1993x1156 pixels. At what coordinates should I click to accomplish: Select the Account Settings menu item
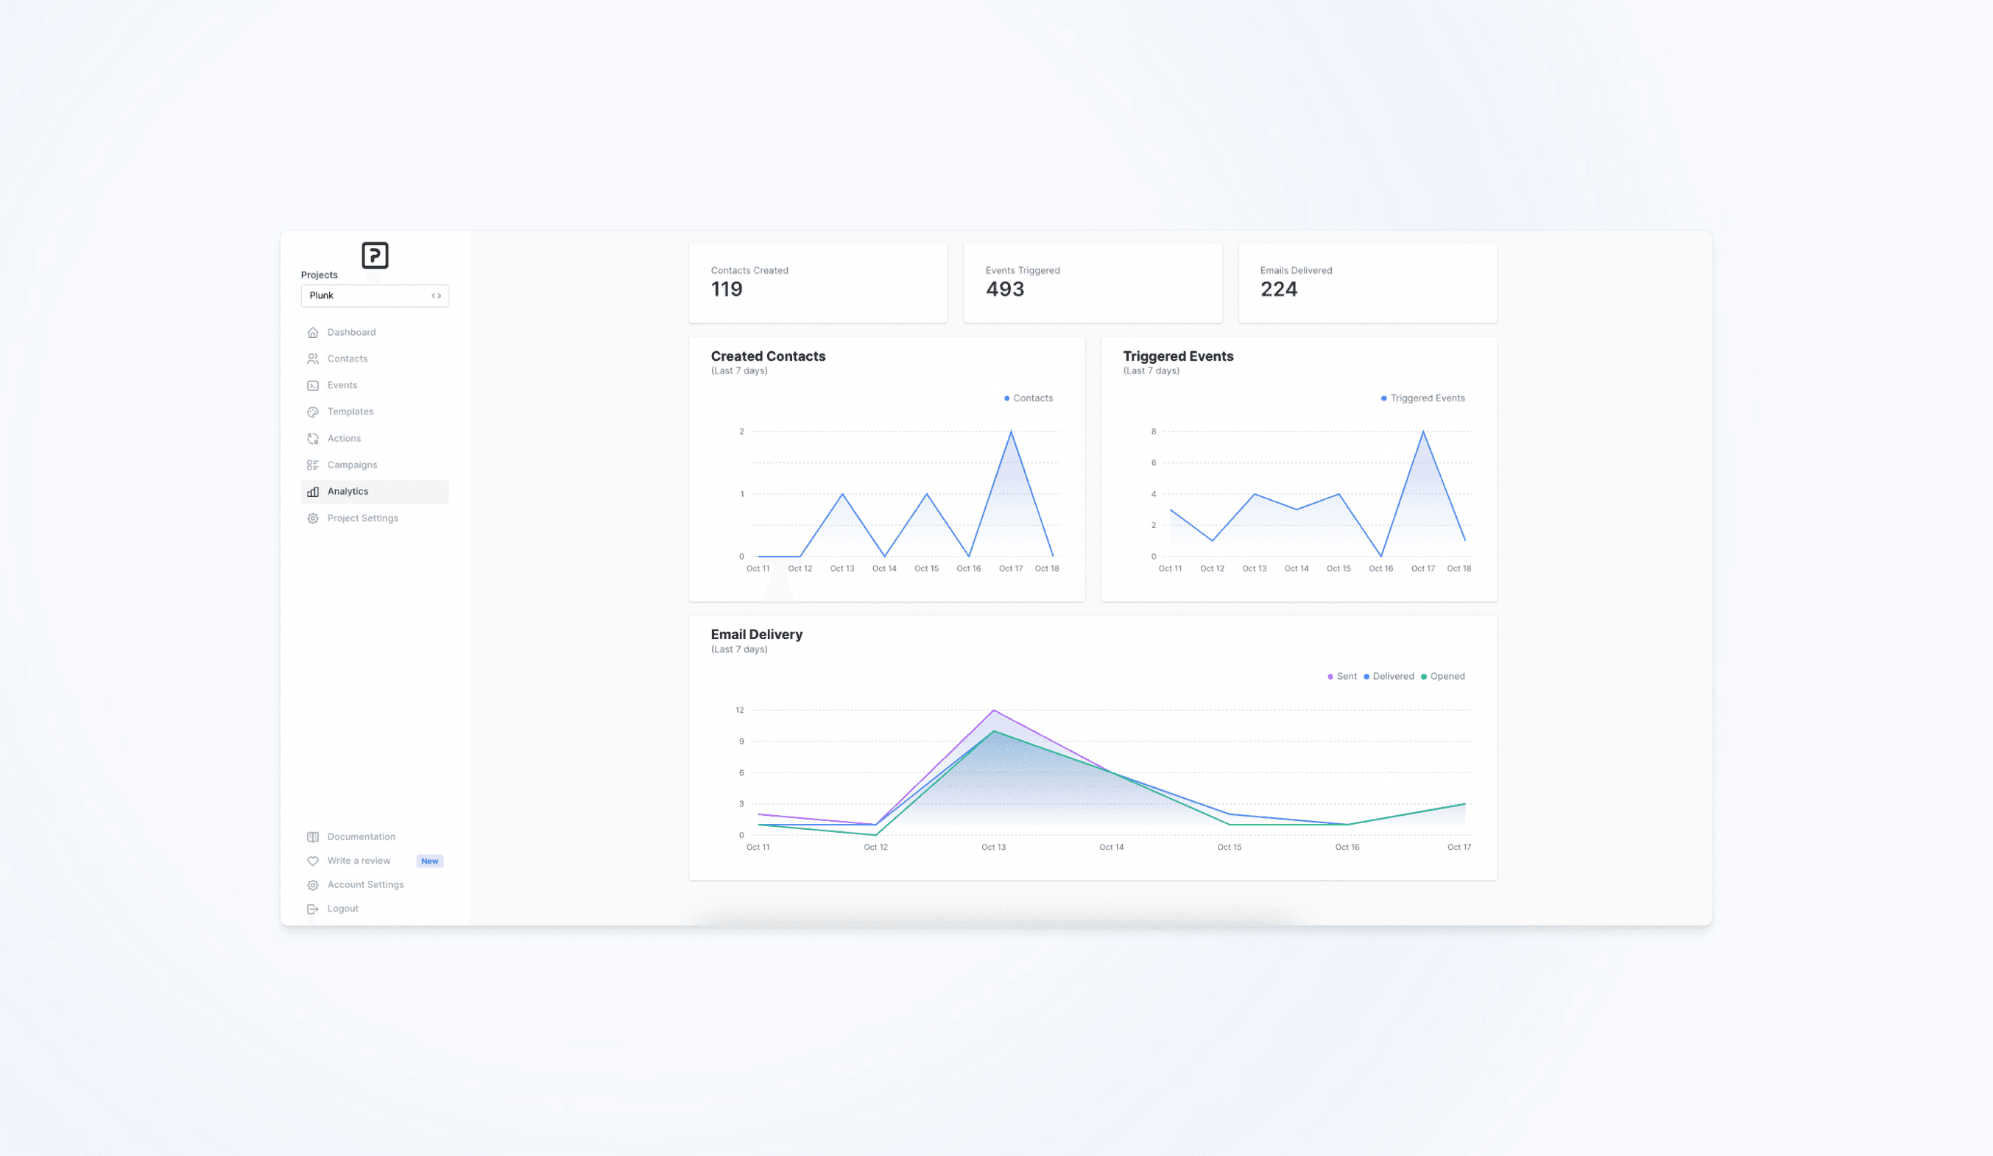[x=364, y=885]
